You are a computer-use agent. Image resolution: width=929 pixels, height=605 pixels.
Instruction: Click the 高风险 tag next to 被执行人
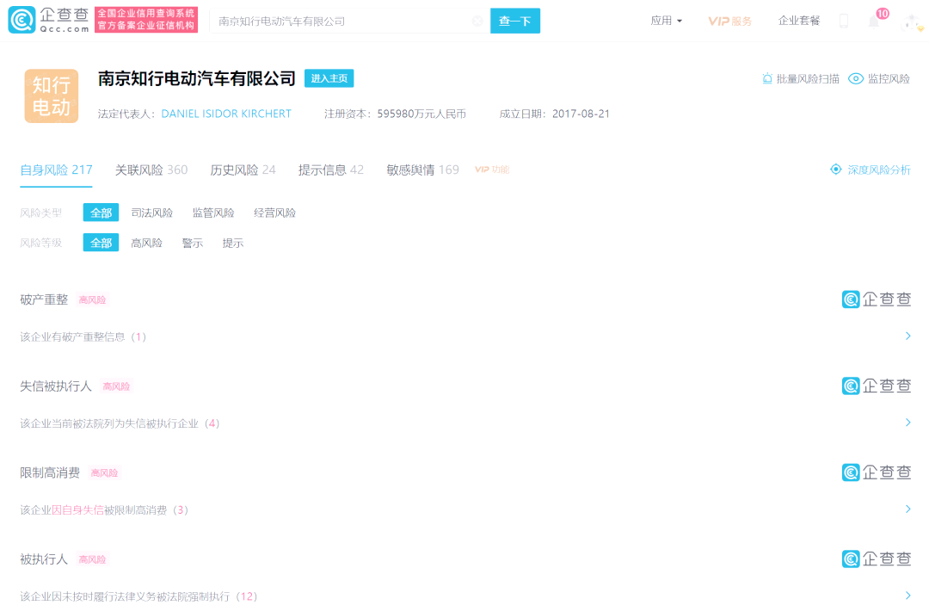(92, 559)
